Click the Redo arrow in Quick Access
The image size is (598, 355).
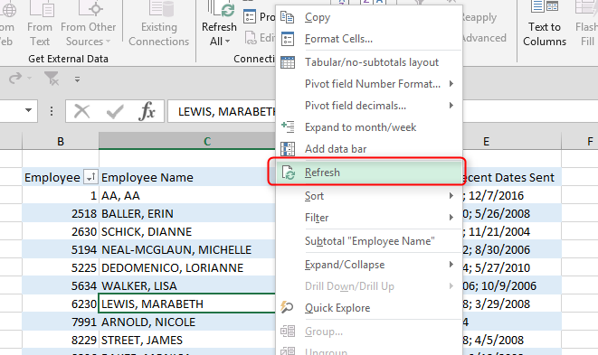click(15, 79)
